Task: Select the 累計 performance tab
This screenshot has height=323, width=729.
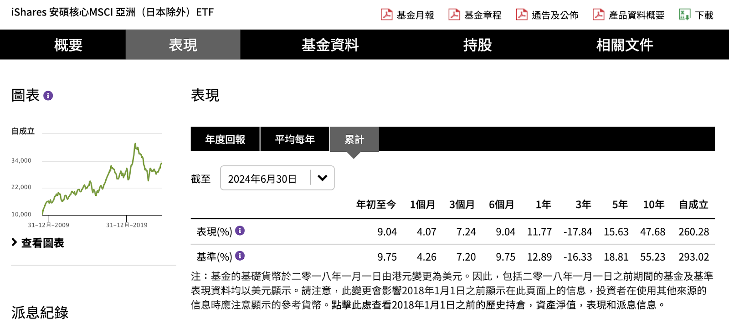Action: tap(354, 139)
